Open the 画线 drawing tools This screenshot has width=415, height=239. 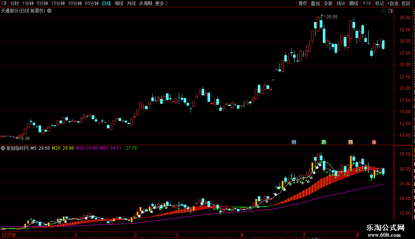[x=354, y=3]
